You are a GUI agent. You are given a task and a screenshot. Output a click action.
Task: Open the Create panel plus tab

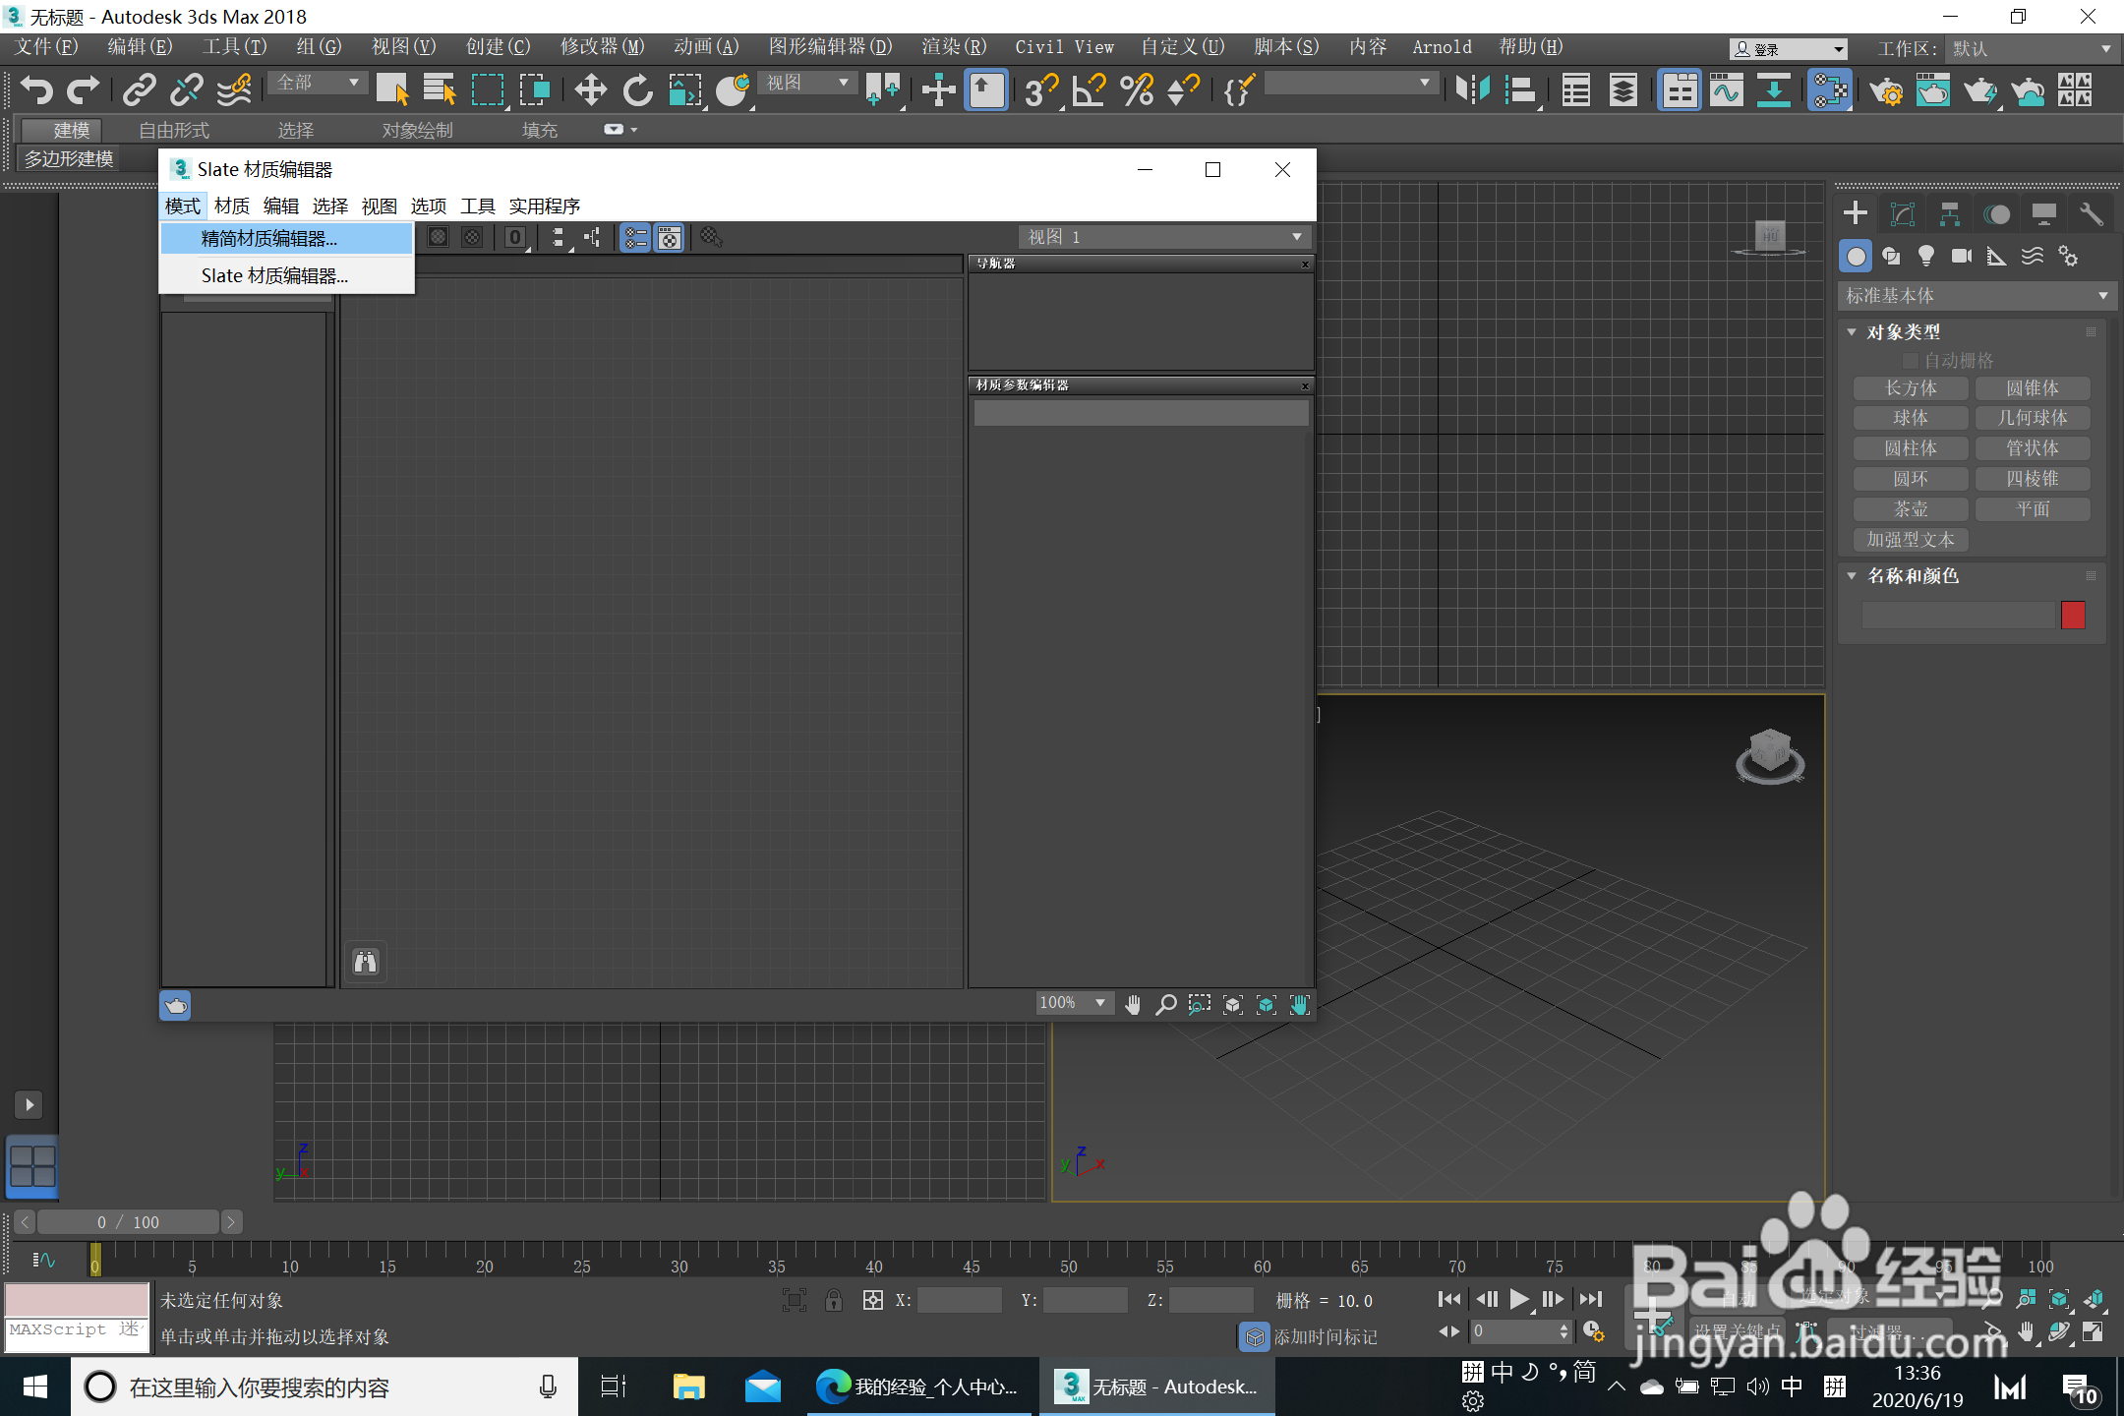click(x=1856, y=213)
